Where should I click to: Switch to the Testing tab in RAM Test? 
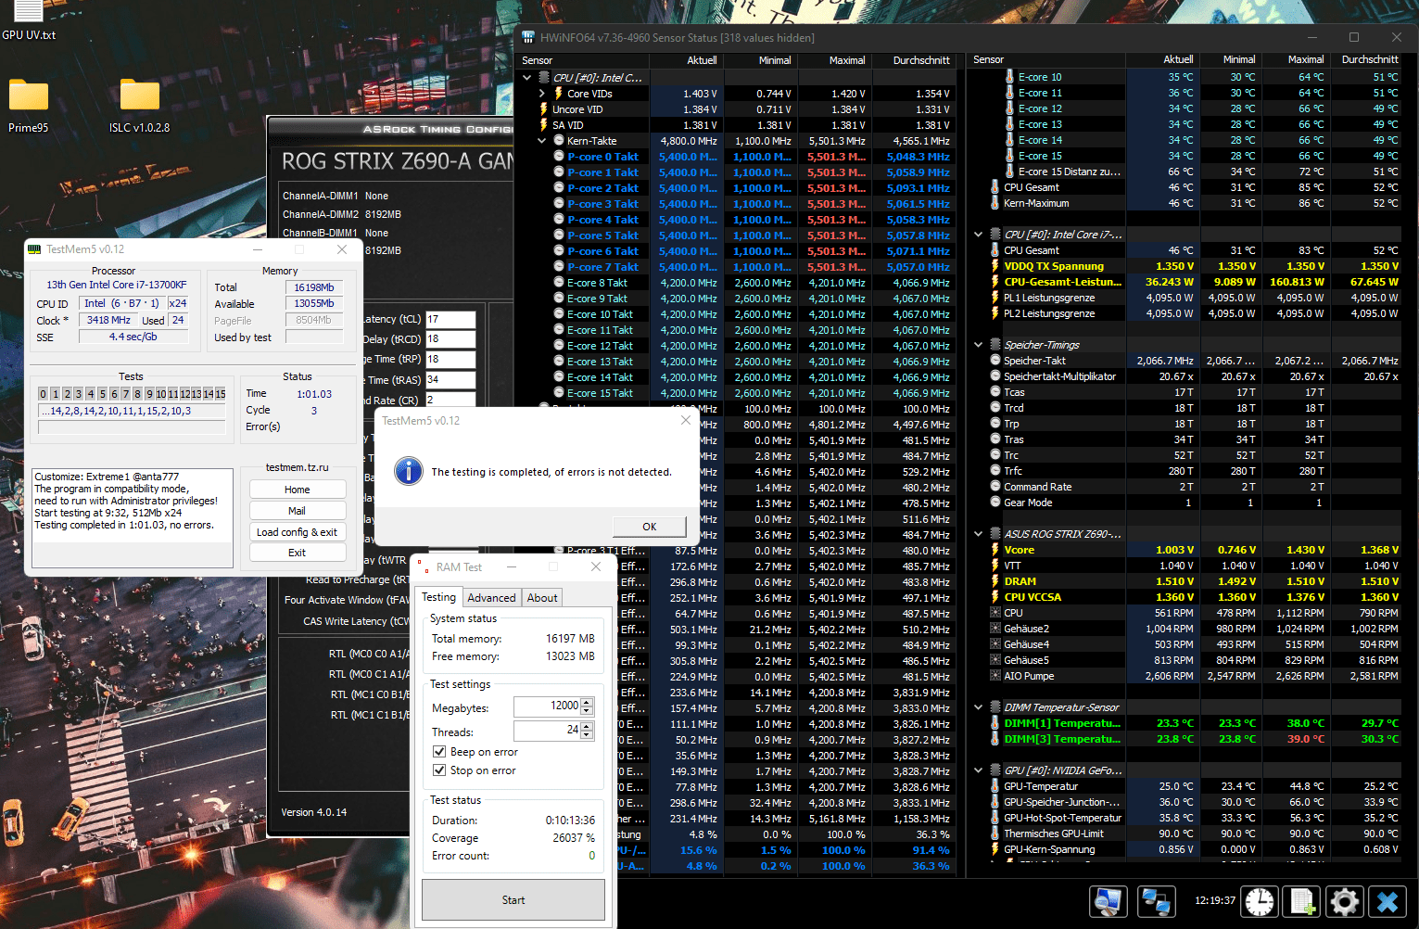pos(438,597)
